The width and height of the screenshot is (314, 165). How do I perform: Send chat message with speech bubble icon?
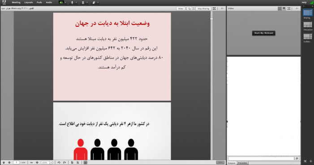pyautogui.click(x=297, y=158)
